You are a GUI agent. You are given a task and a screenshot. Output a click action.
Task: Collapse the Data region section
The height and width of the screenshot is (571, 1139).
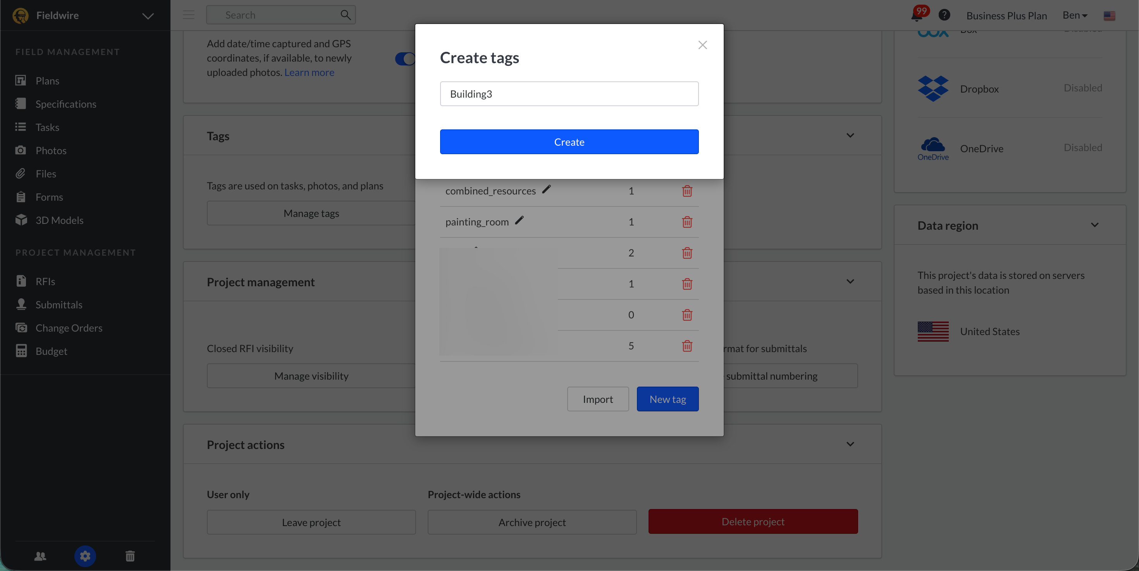coord(1094,225)
